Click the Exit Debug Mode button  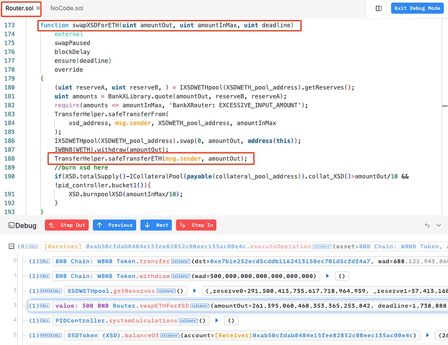click(417, 8)
